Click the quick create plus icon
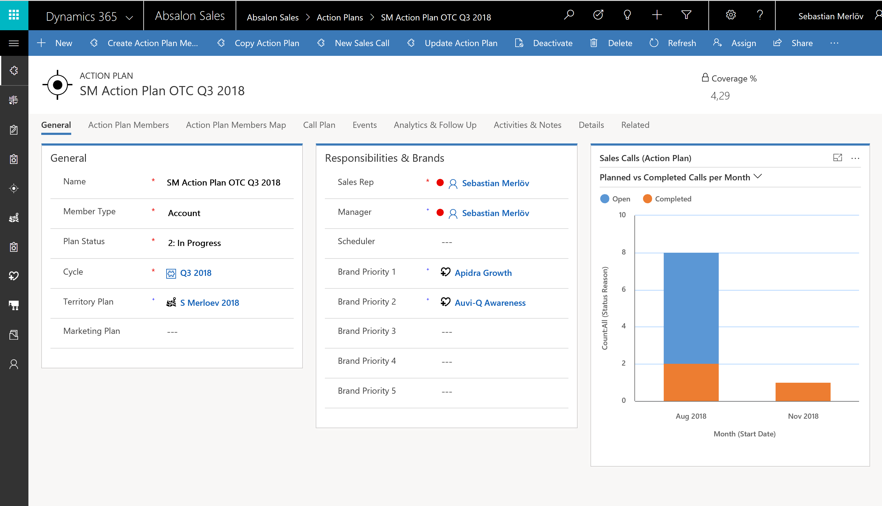Viewport: 882px width, 506px height. click(657, 15)
